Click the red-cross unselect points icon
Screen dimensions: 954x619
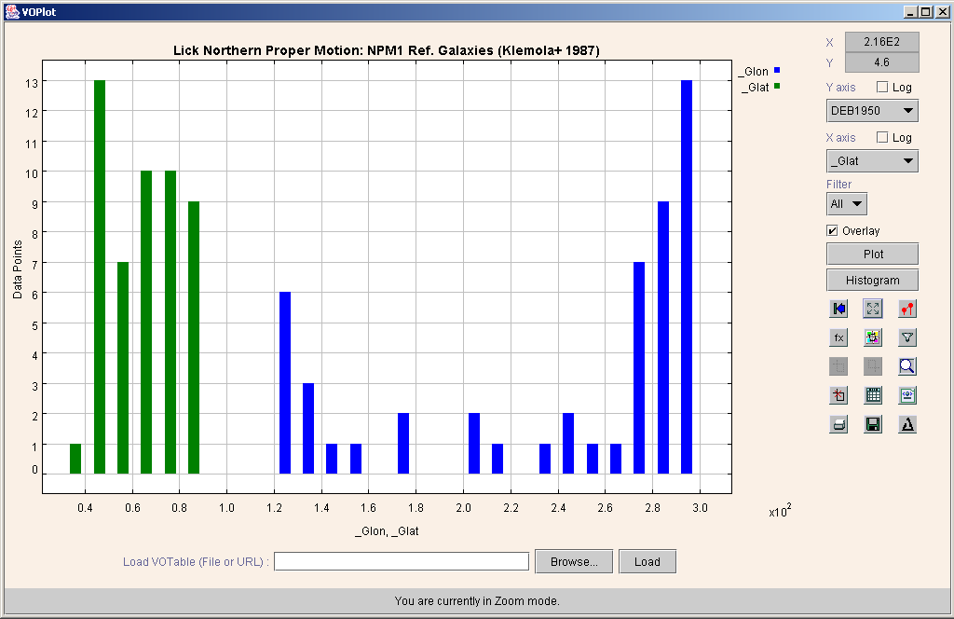pyautogui.click(x=838, y=395)
